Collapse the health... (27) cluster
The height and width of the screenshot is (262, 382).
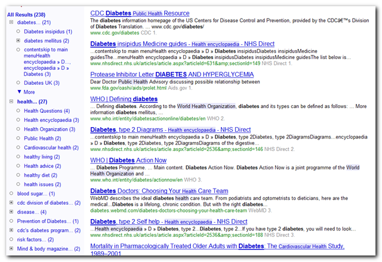pyautogui.click(x=11, y=101)
